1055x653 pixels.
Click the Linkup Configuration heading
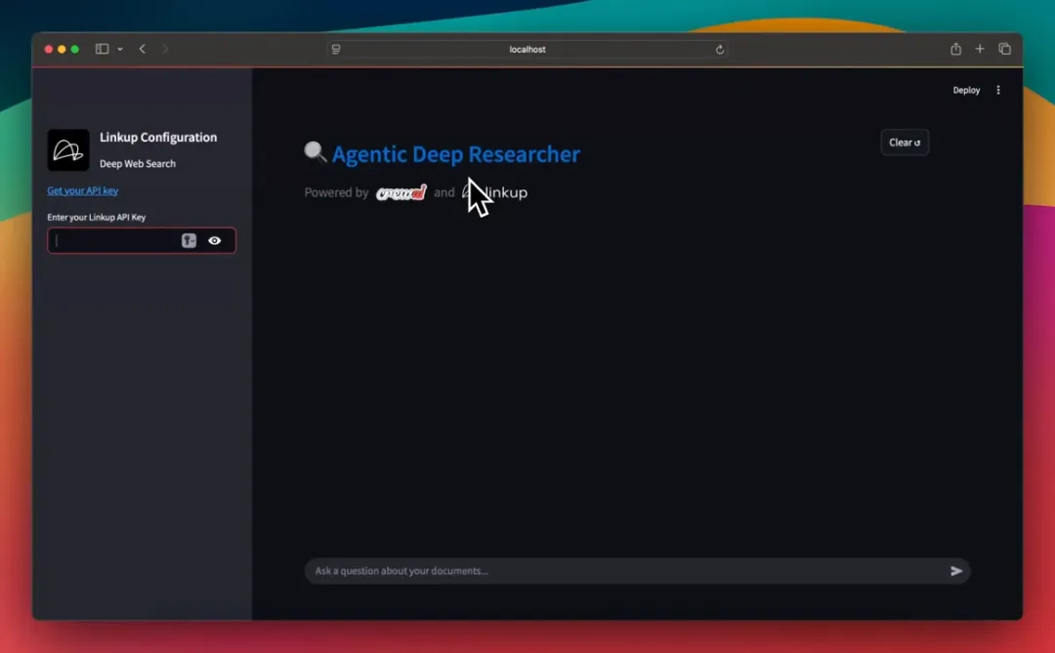pos(158,138)
